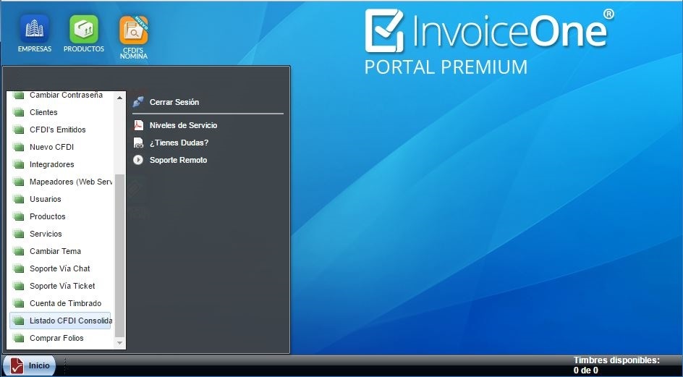Click the menu list scroll-down arrow
The image size is (683, 377).
pyautogui.click(x=120, y=344)
